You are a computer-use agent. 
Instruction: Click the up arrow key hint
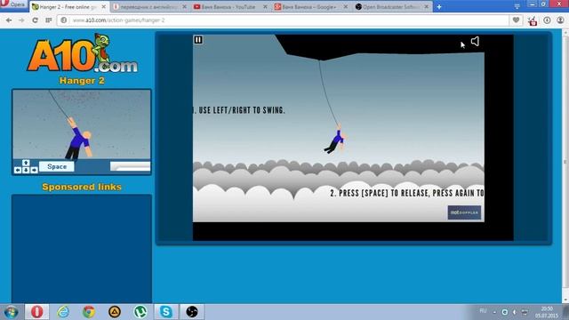tap(26, 163)
